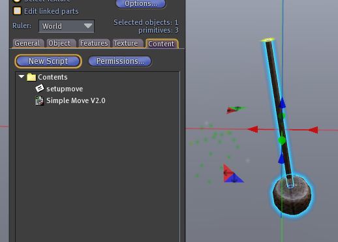Click the red and blue plane-move triangle
The width and height of the screenshot is (338, 242).
click(233, 174)
